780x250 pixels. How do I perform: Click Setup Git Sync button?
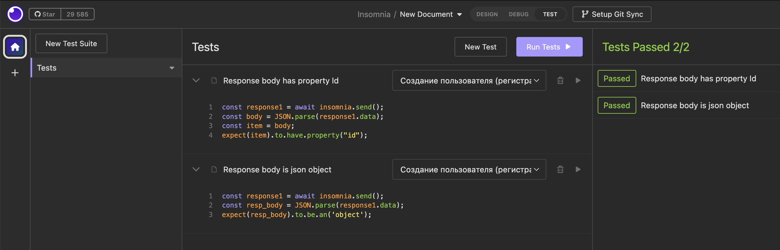point(612,14)
